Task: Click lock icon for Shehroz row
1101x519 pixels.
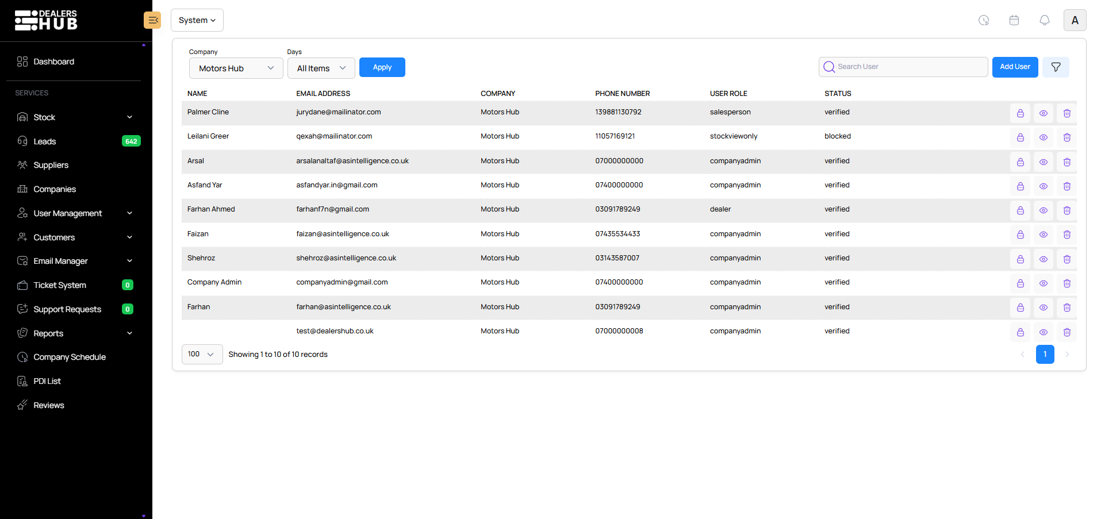Action: pyautogui.click(x=1020, y=259)
